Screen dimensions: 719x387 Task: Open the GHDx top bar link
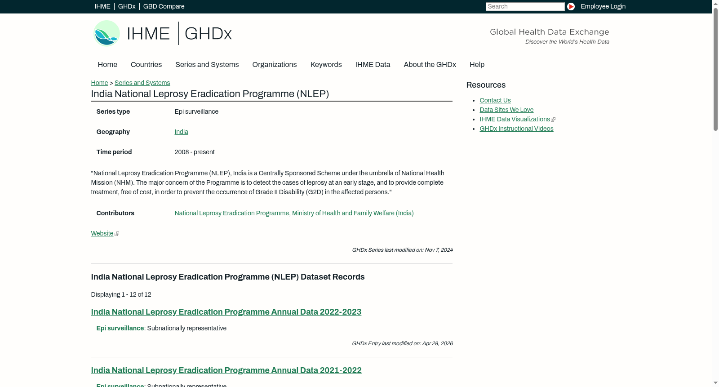pos(127,6)
